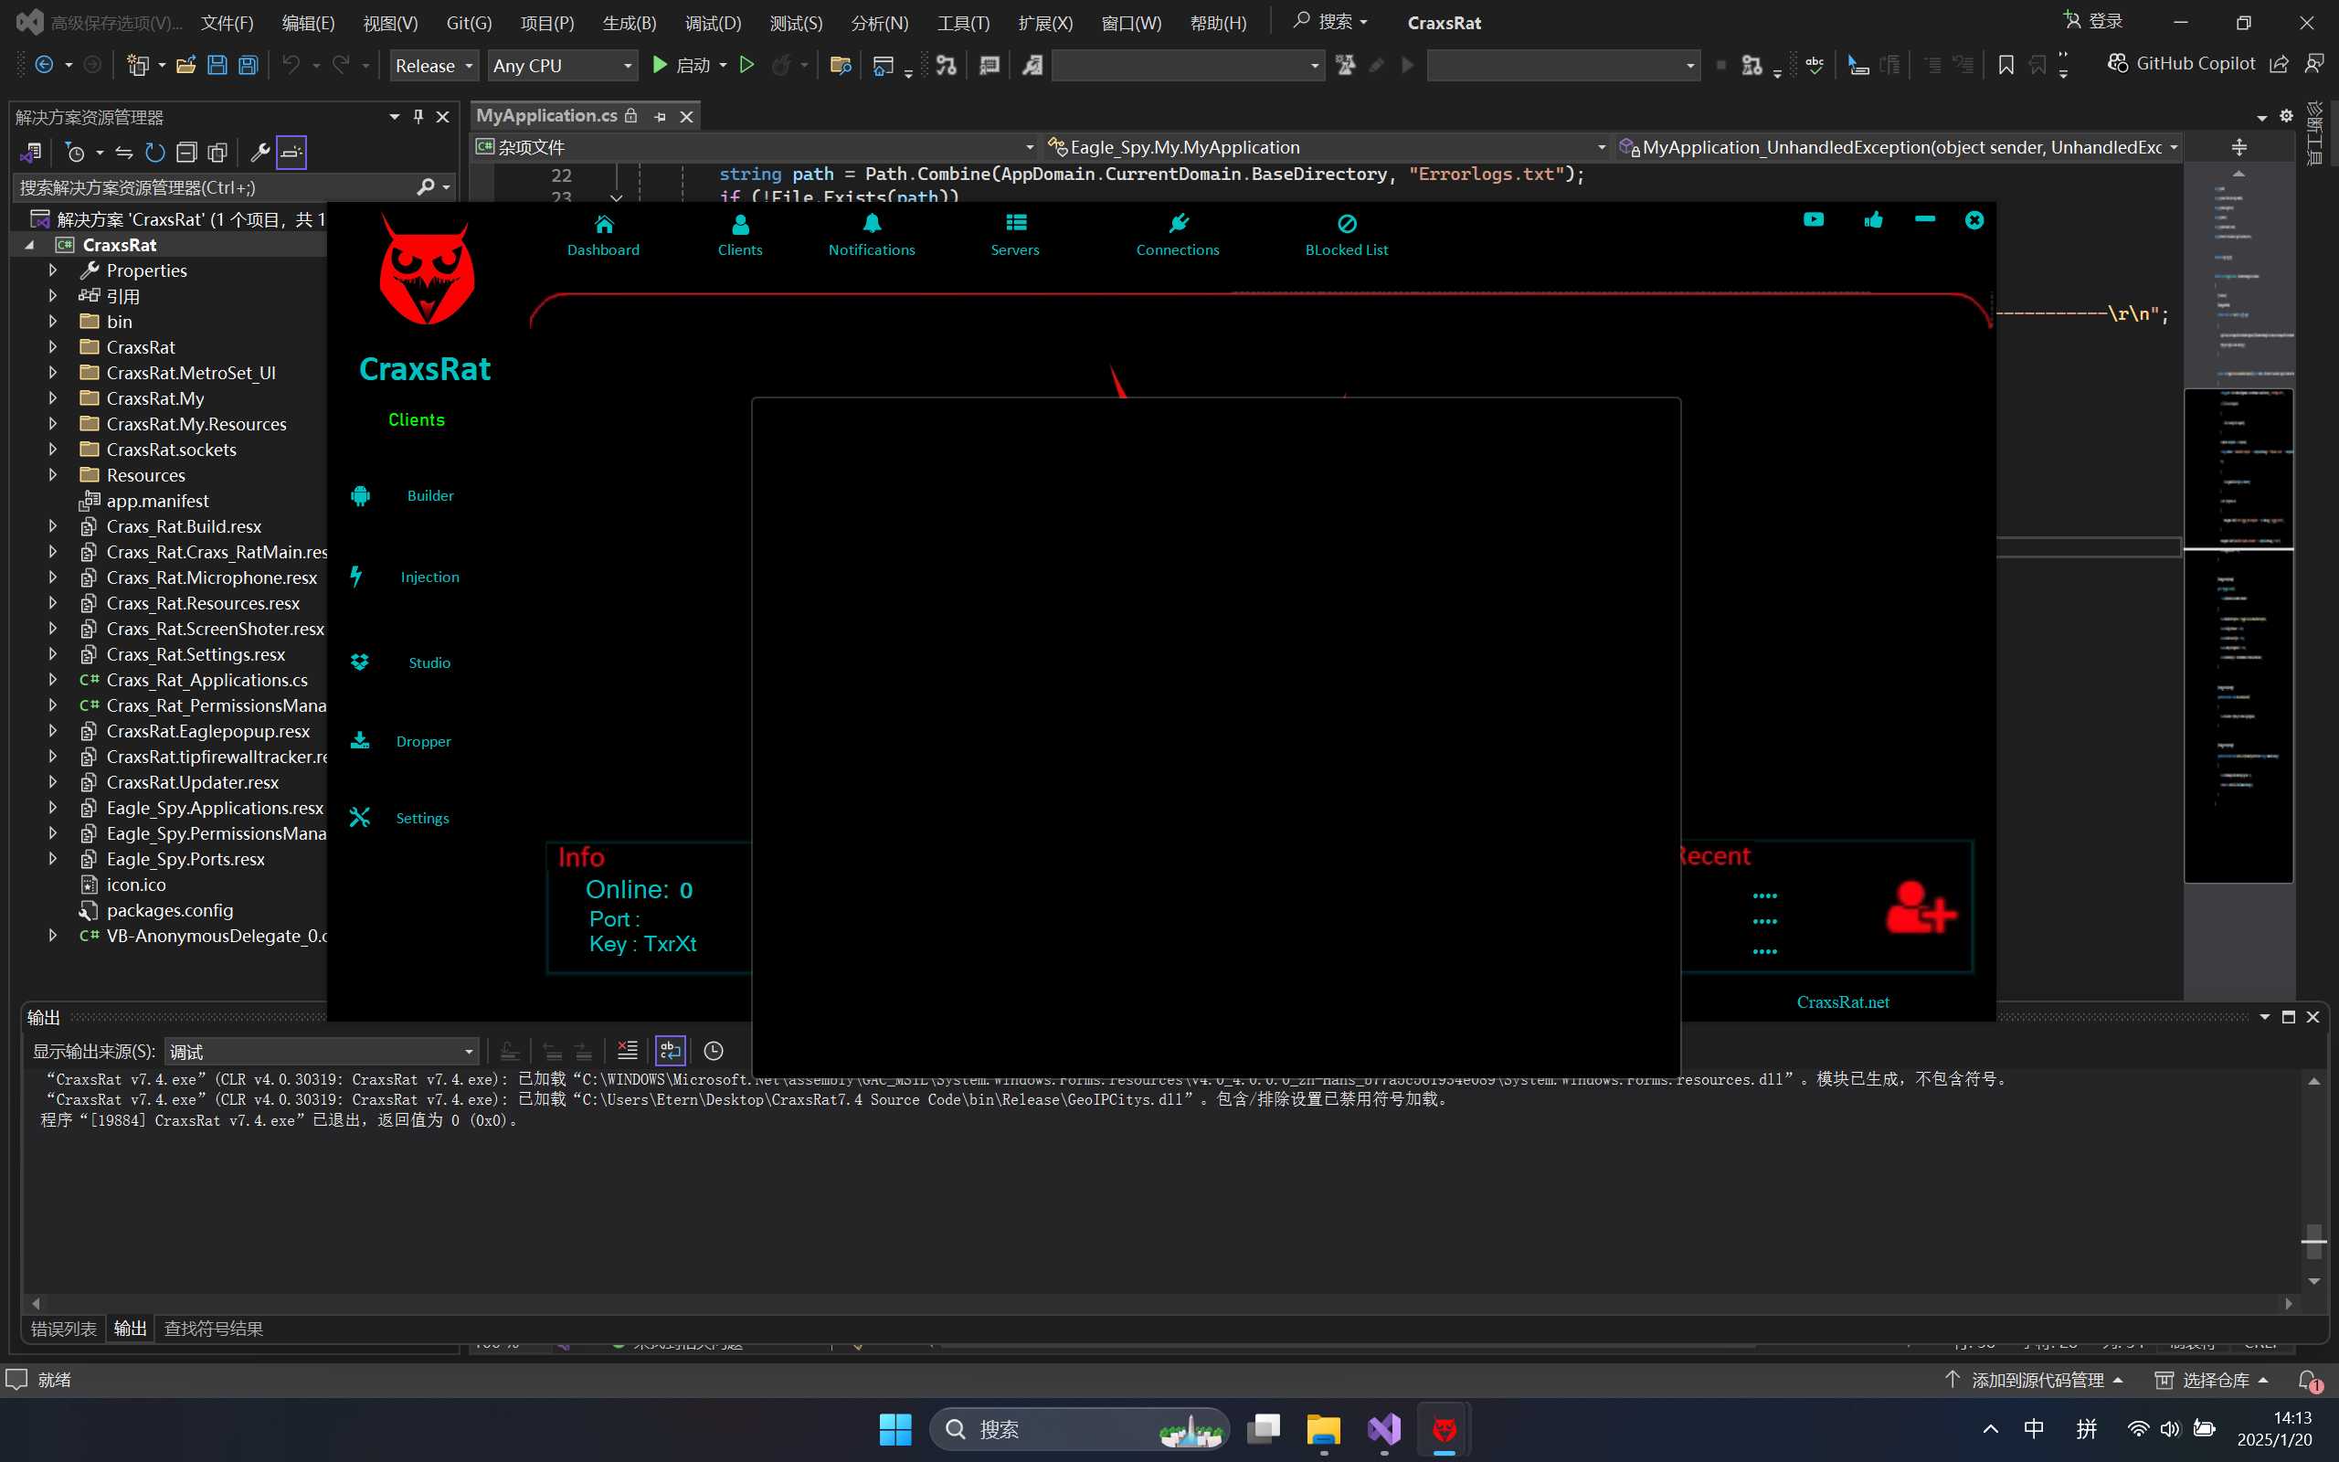Click the Builder label in sidebar
Screen dimensions: 2339x1462
tap(430, 495)
